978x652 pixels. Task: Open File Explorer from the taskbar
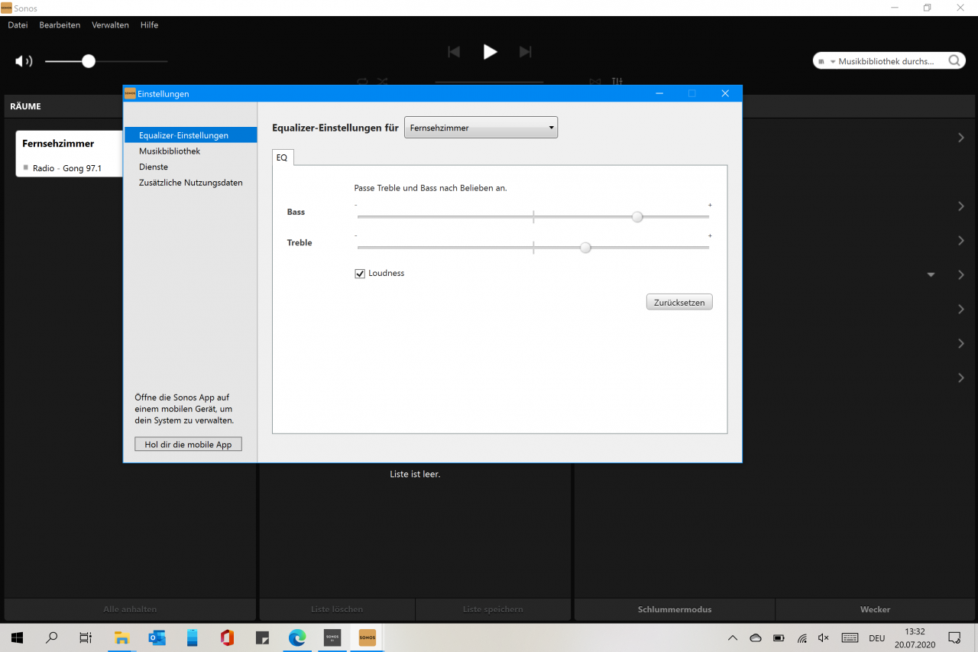point(121,637)
